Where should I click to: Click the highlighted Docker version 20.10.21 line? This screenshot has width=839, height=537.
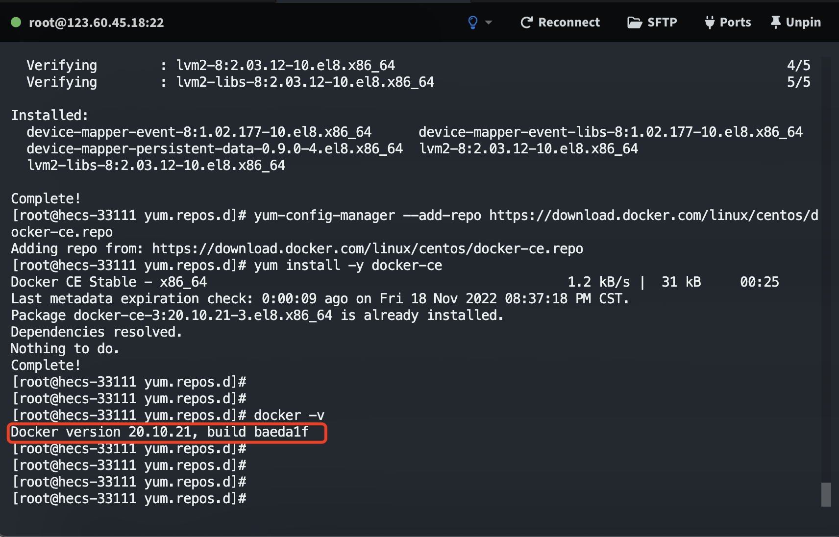click(160, 432)
